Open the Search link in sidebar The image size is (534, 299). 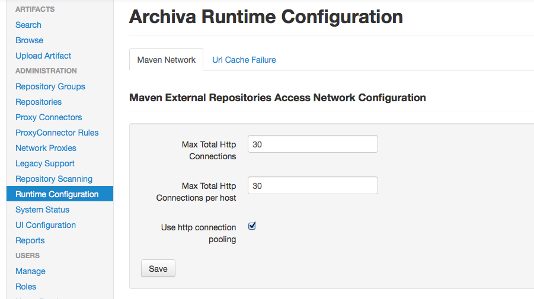click(28, 25)
